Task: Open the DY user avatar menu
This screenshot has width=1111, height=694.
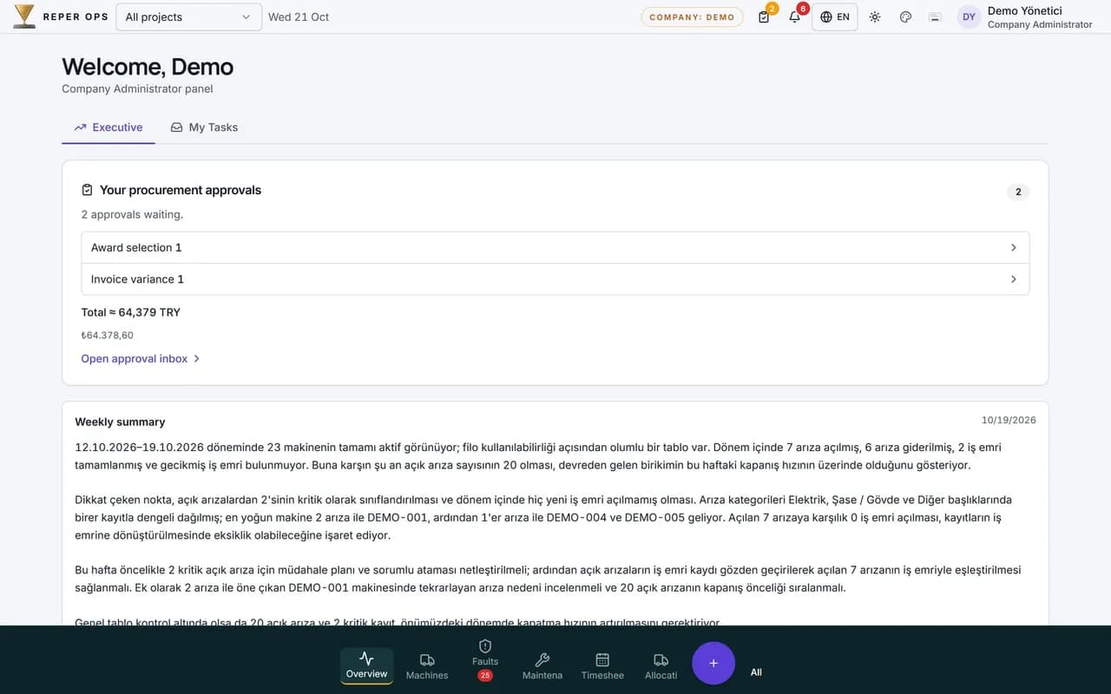Action: click(969, 16)
